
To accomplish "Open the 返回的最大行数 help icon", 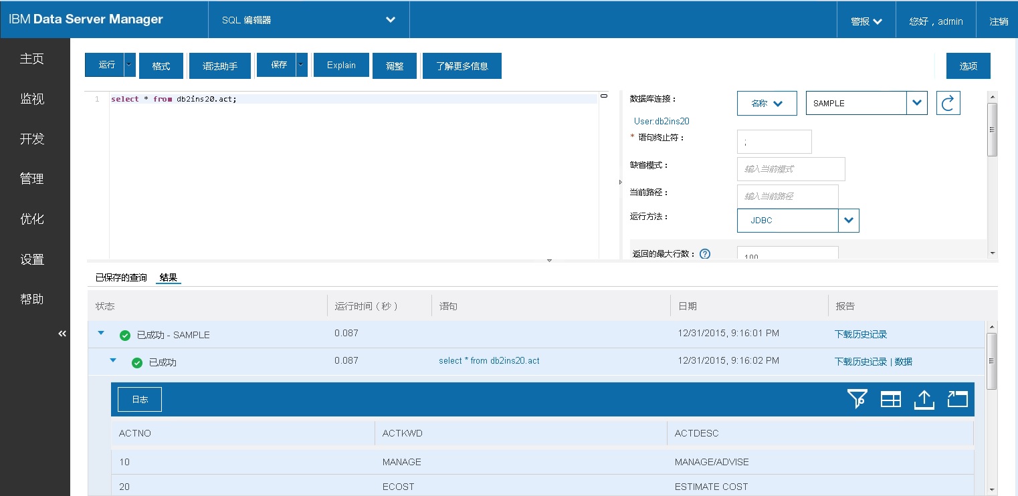I will (x=704, y=253).
